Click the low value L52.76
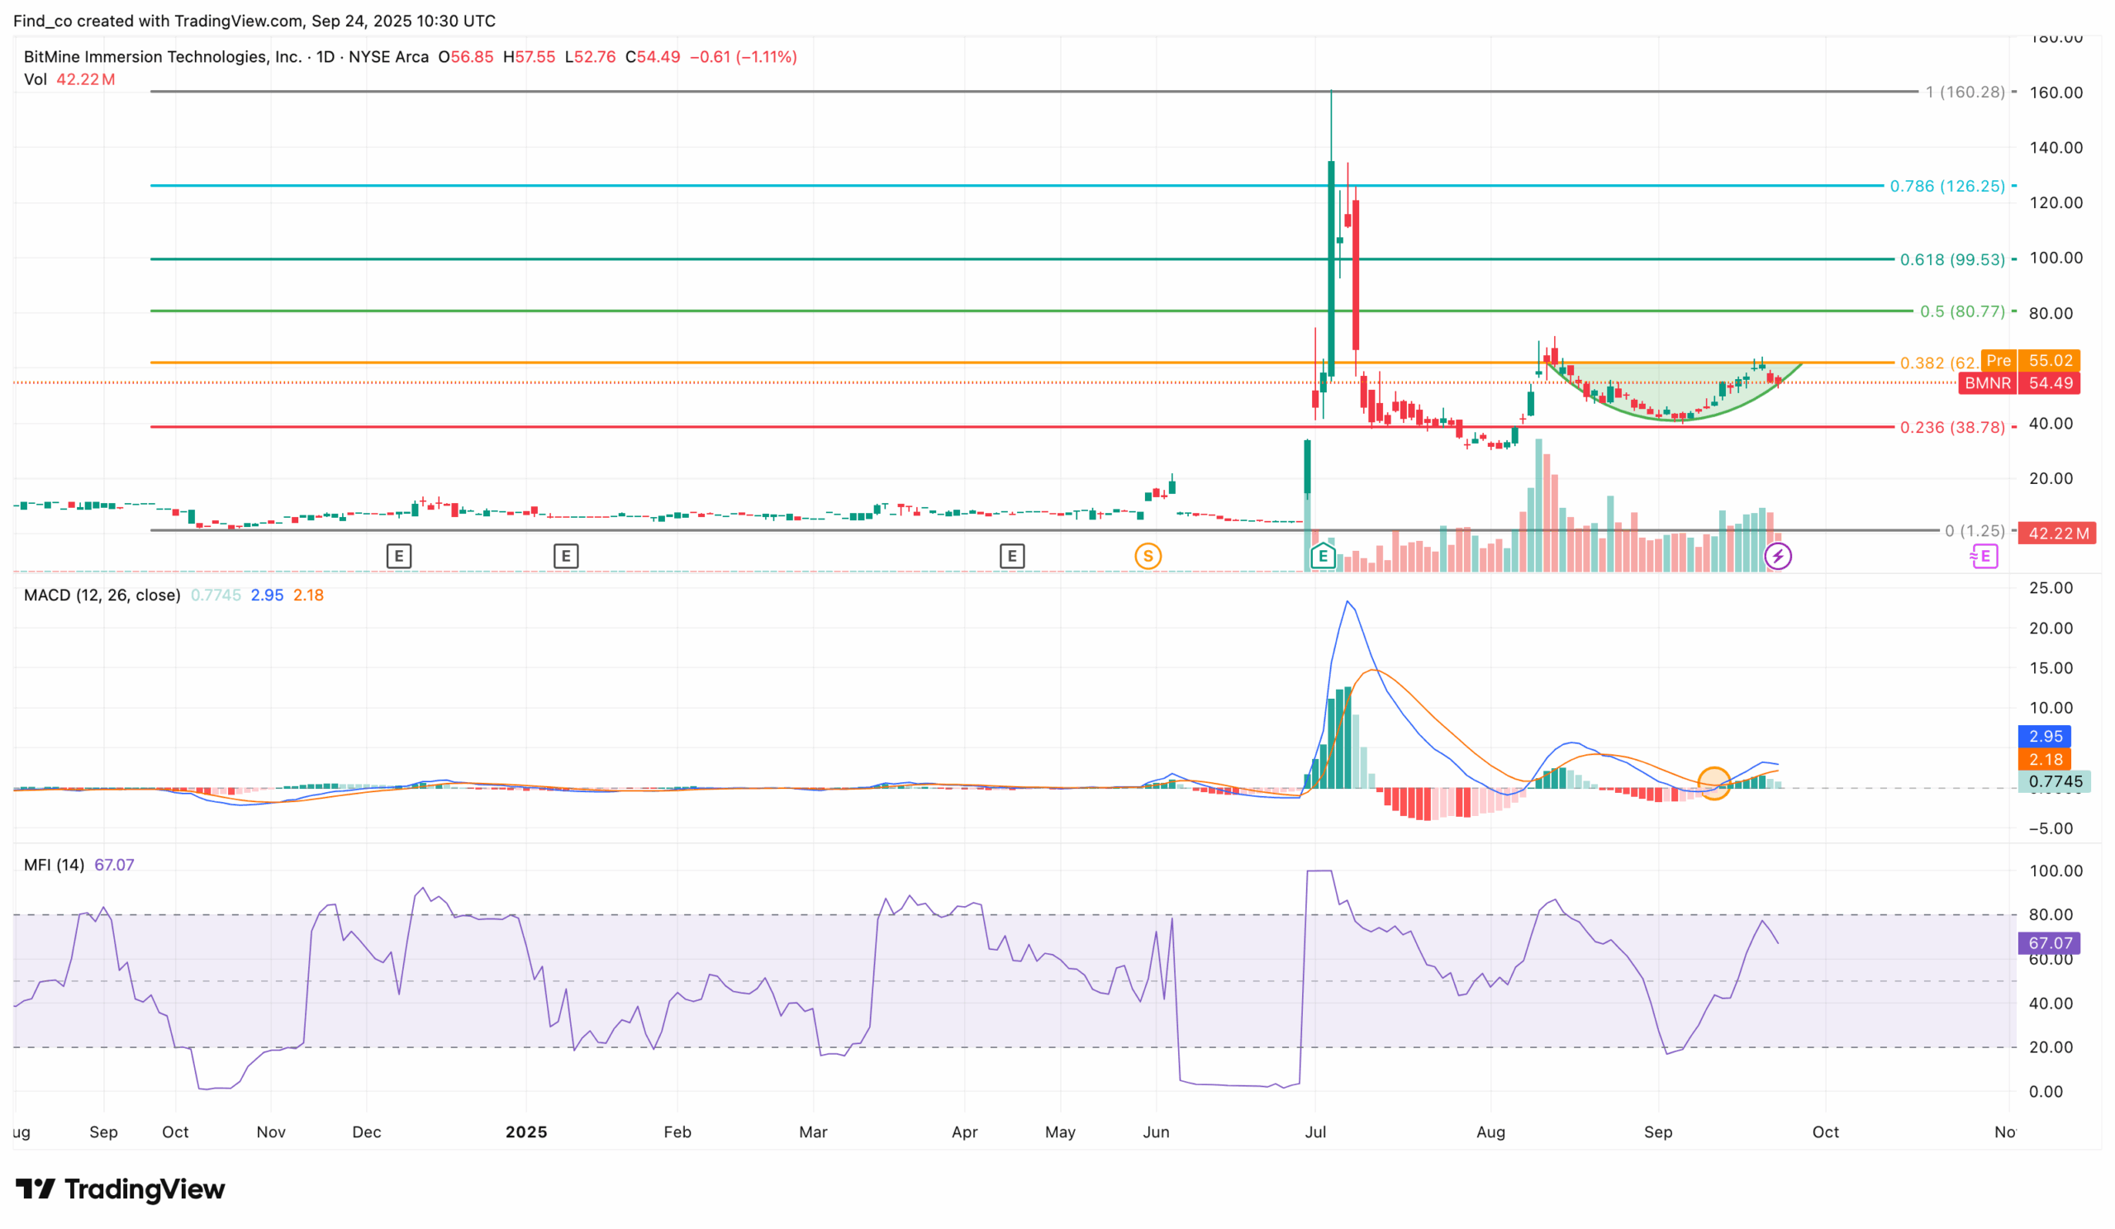Image resolution: width=2115 pixels, height=1229 pixels. tap(590, 56)
